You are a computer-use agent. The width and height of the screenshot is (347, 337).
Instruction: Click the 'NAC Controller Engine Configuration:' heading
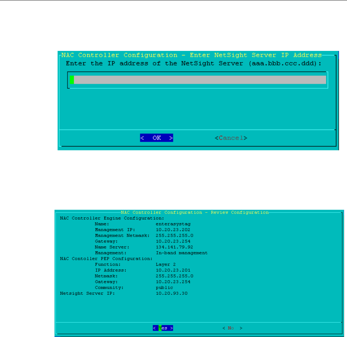112,218
